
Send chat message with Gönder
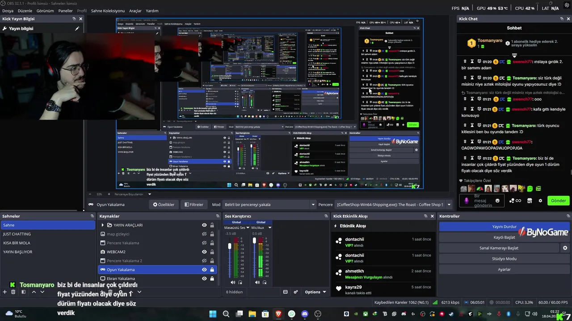[558, 201]
